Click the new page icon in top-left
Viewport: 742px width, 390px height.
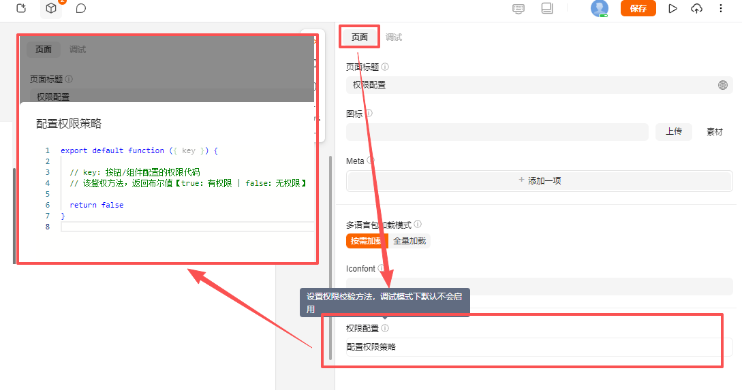click(x=21, y=9)
